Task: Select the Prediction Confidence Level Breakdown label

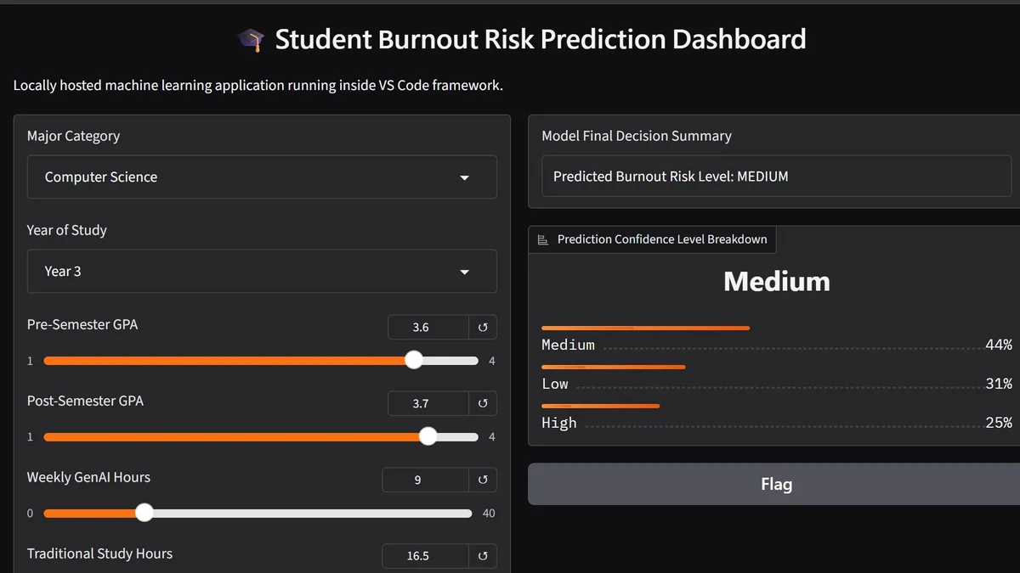Action: pos(662,239)
